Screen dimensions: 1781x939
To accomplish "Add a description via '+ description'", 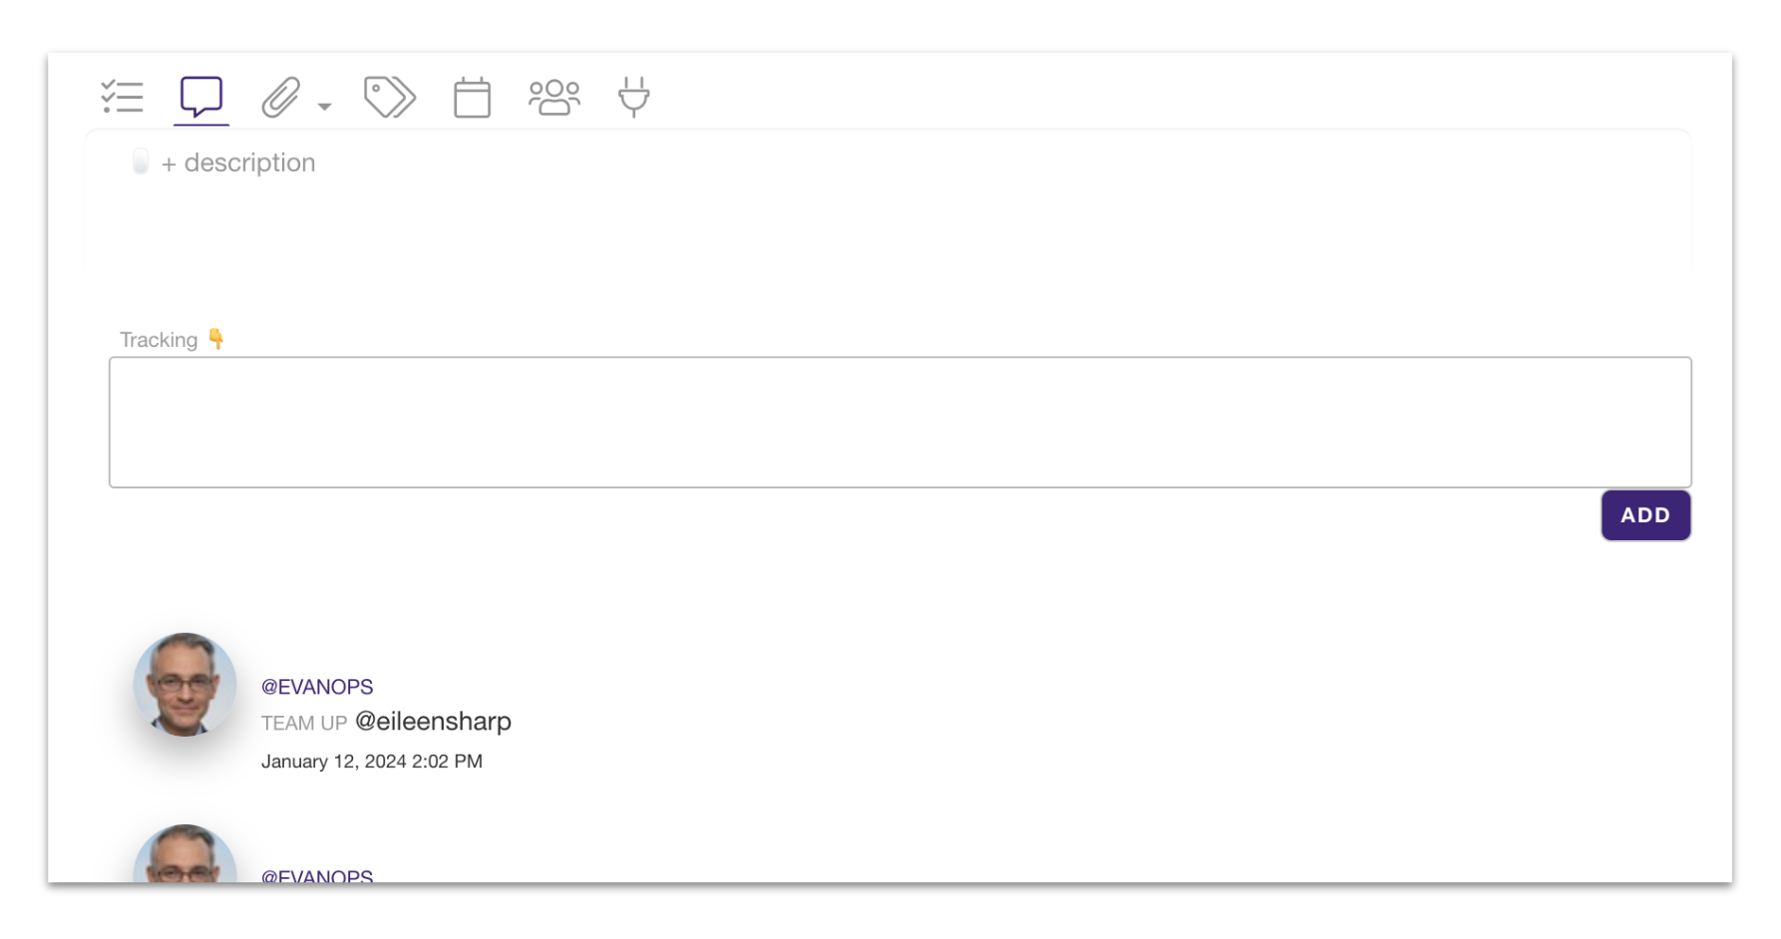I will click(x=238, y=162).
